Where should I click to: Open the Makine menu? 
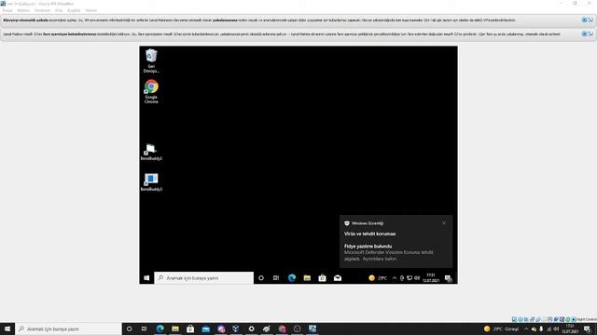23,10
